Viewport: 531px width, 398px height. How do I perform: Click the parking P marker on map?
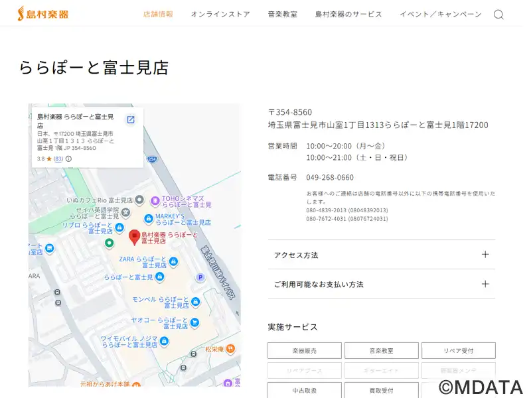(199, 277)
